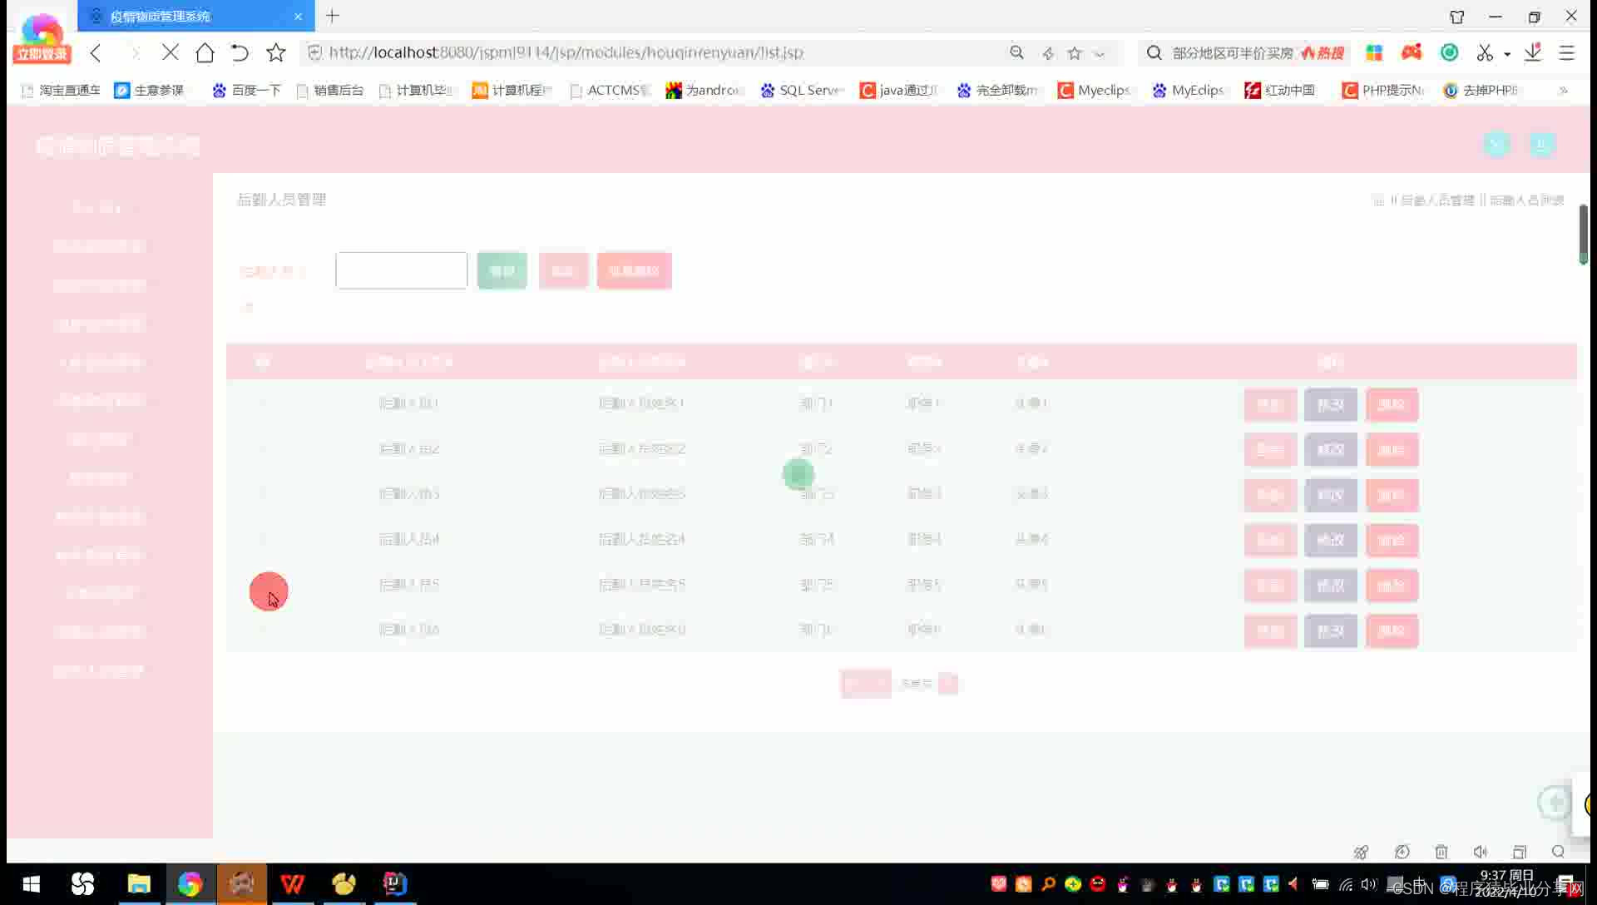The image size is (1597, 905).
Task: Click the screenshot scissors icon
Action: click(1485, 53)
